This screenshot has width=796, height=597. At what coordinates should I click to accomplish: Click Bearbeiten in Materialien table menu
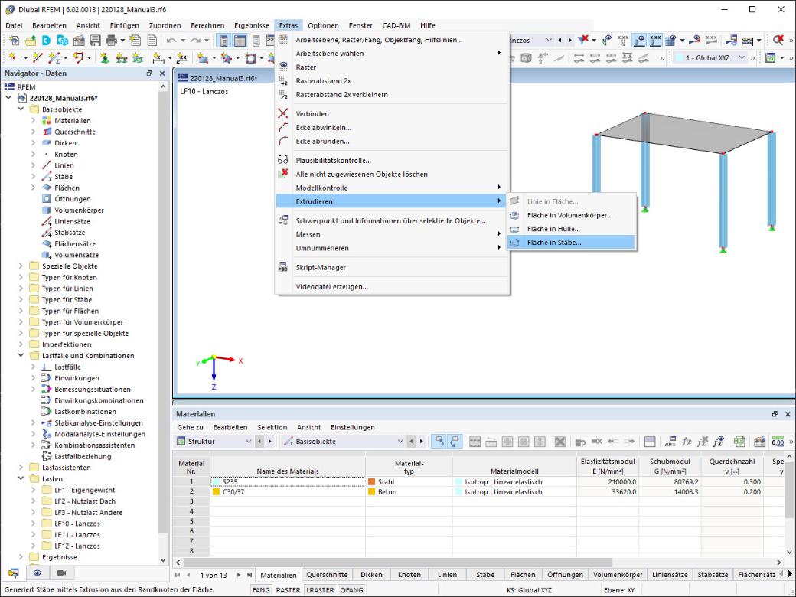[230, 427]
